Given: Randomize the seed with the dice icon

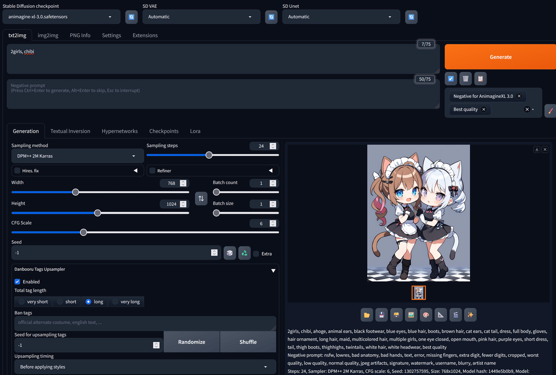Looking at the screenshot, I should pos(229,253).
